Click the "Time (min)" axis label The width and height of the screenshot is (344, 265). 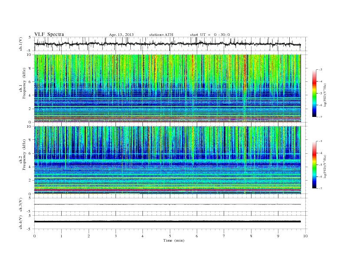(x=174, y=240)
